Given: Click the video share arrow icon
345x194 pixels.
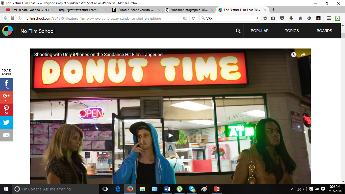Looking at the screenshot, I should click(303, 55).
